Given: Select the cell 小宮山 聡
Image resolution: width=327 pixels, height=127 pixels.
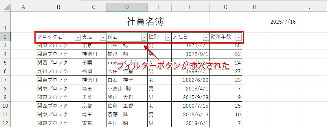Looking at the screenshot, I should (x=127, y=89).
